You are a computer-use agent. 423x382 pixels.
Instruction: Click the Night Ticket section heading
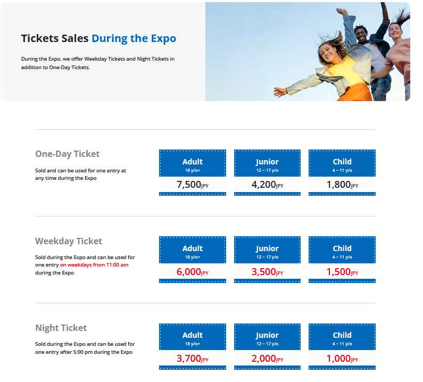pyautogui.click(x=61, y=328)
